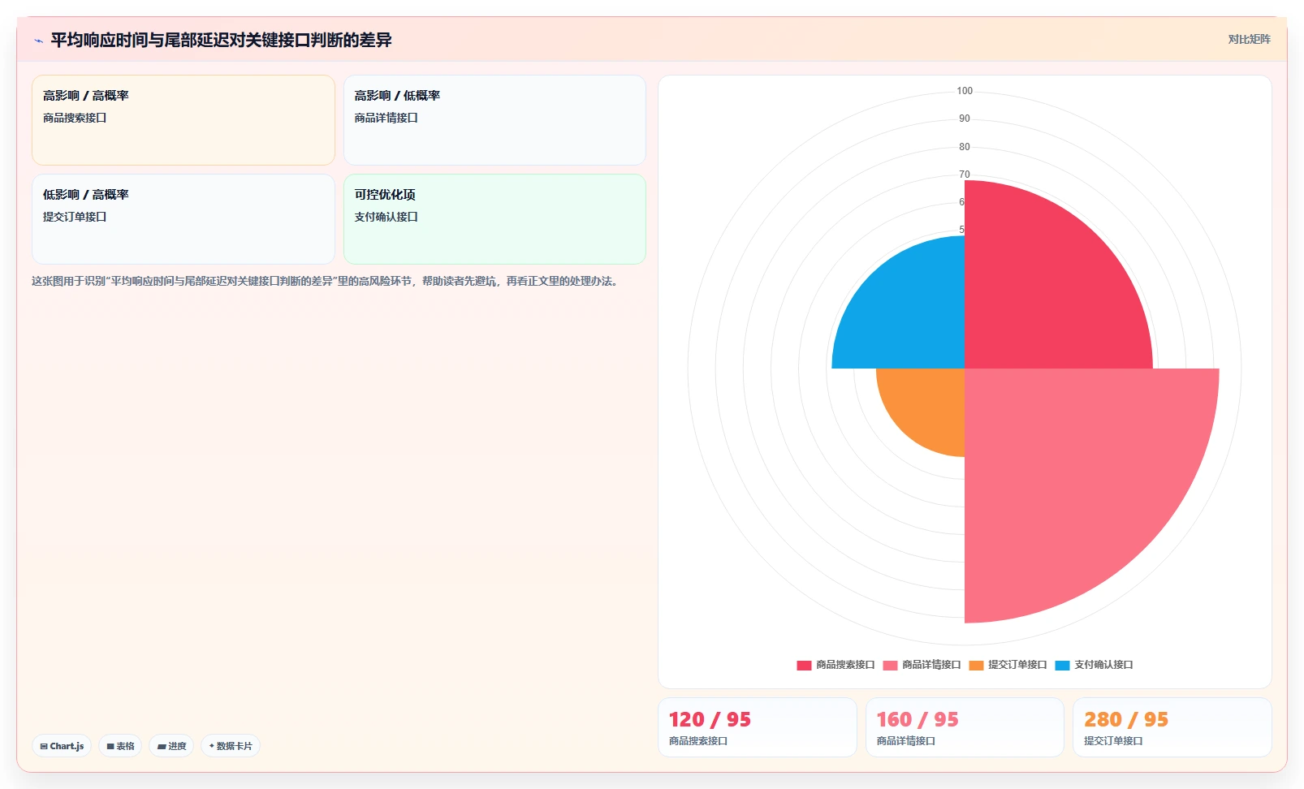Click the 80 axis tick label
The height and width of the screenshot is (789, 1304).
click(x=965, y=147)
